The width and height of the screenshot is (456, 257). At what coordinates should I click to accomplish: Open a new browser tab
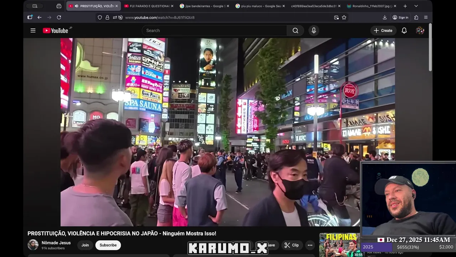[x=405, y=6]
